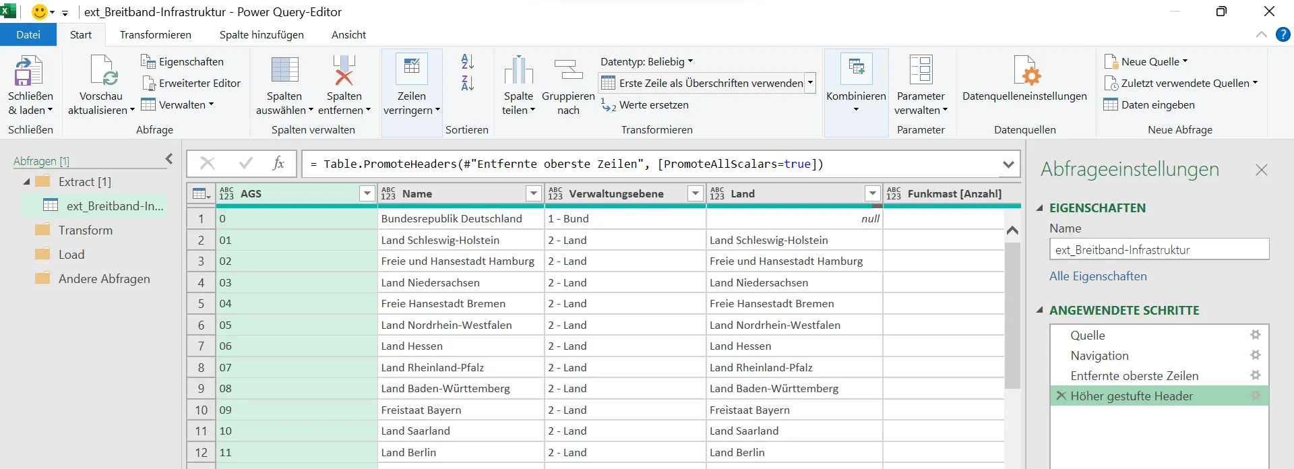Select the ext_Breitband-In... query
1294x469 pixels.
point(95,206)
